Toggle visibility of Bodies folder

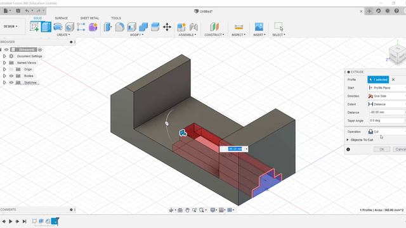(11, 76)
